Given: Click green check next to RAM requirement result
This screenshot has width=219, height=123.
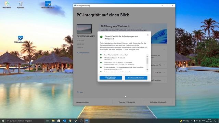Looking at the screenshot, I should tap(101, 67).
